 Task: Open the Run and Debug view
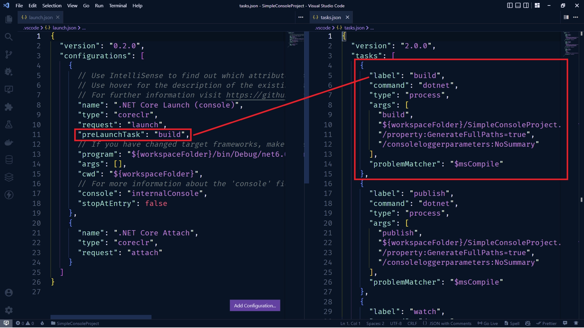9,72
